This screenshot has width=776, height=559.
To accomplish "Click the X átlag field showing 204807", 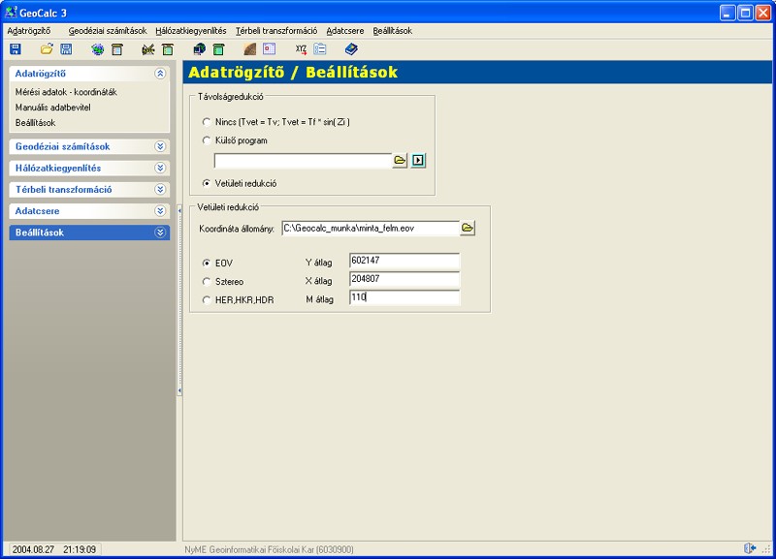I will pos(404,279).
